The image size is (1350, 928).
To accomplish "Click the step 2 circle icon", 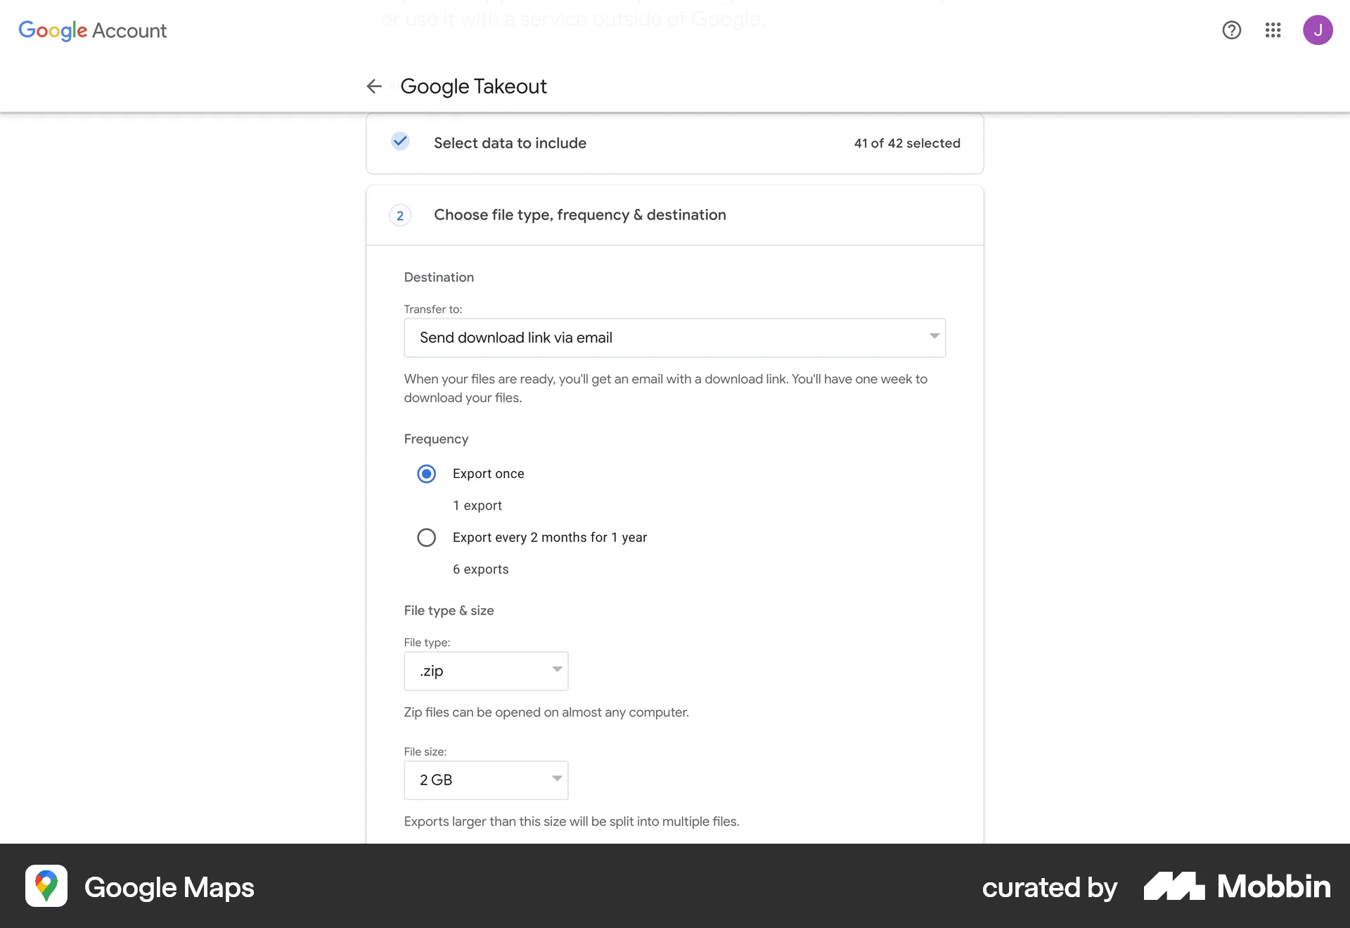I will click(400, 215).
